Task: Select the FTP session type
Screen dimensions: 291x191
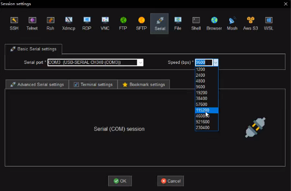Action: 123,24
